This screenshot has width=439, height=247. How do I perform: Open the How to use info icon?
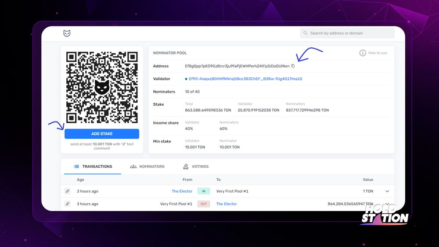[363, 53]
